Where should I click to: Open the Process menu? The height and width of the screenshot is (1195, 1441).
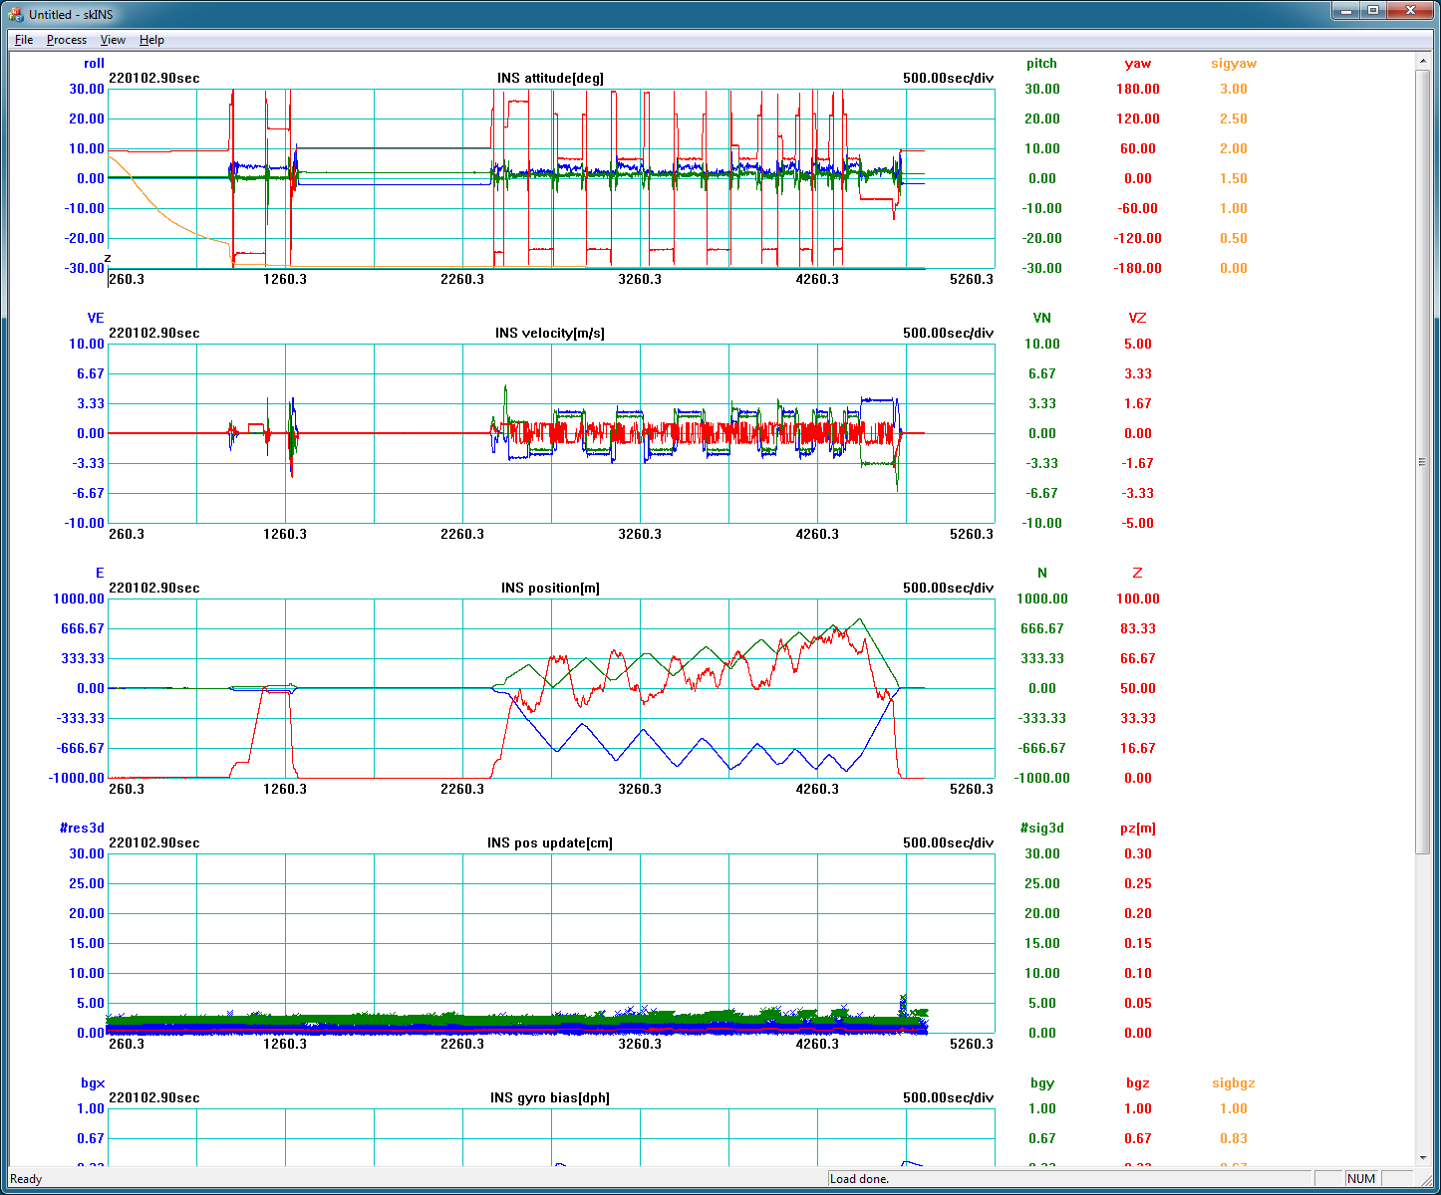(x=67, y=40)
